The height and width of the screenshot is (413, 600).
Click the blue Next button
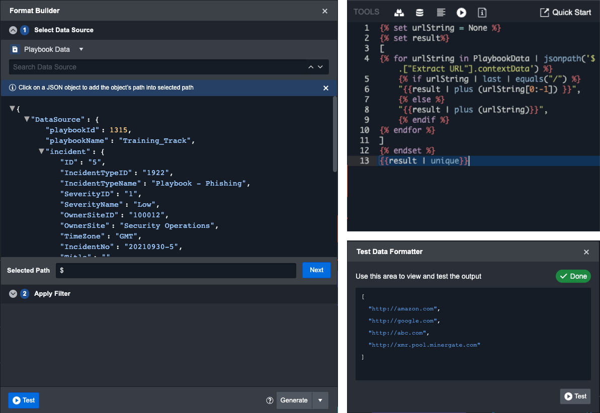(316, 270)
